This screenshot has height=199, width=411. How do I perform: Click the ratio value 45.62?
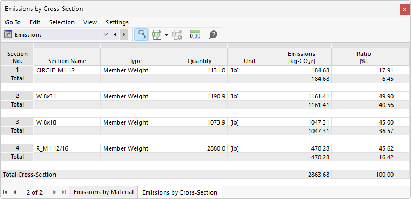pyautogui.click(x=364, y=148)
